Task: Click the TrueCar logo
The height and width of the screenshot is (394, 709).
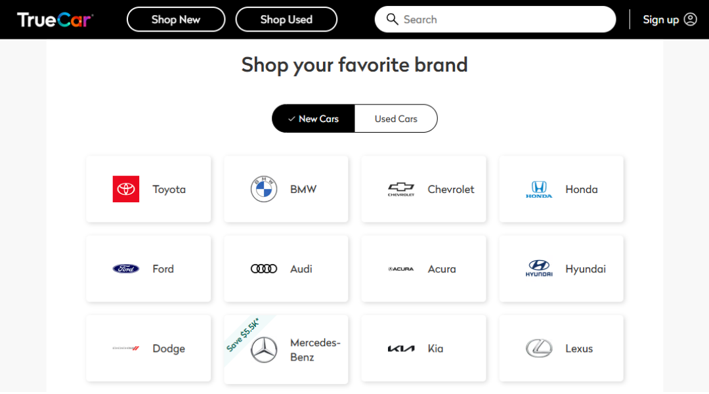Action: pyautogui.click(x=55, y=20)
